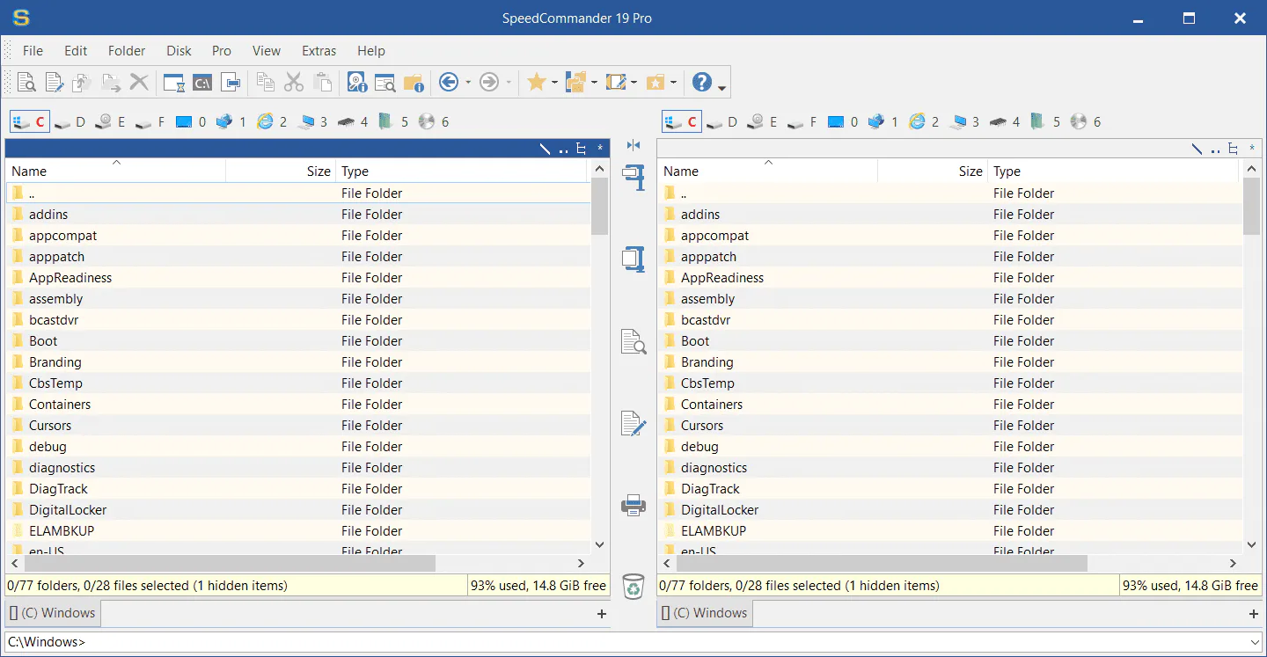Screen dimensions: 1267x657
Task: Open the Extras menu
Action: 319,51
